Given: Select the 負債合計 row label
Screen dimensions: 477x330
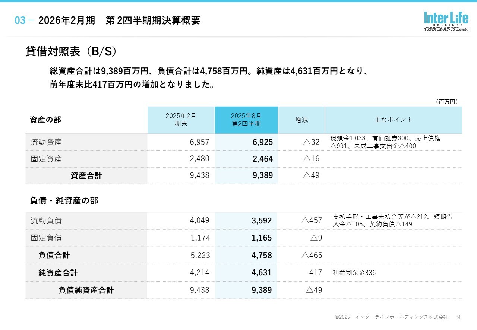Looking at the screenshot, I should coord(54,256).
